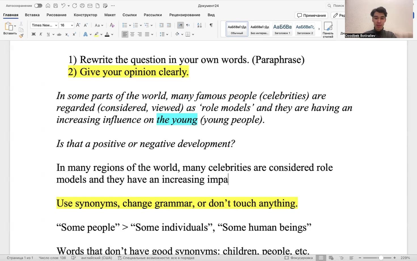Click the Format Painter brush

[x=21, y=35]
